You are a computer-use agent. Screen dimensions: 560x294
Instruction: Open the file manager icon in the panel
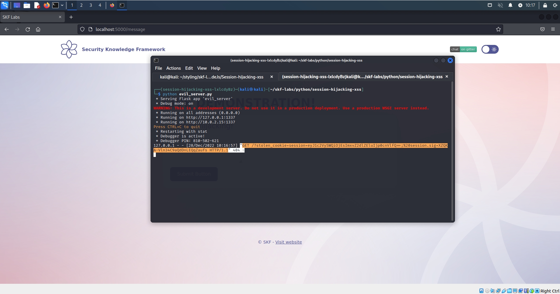pos(27,5)
